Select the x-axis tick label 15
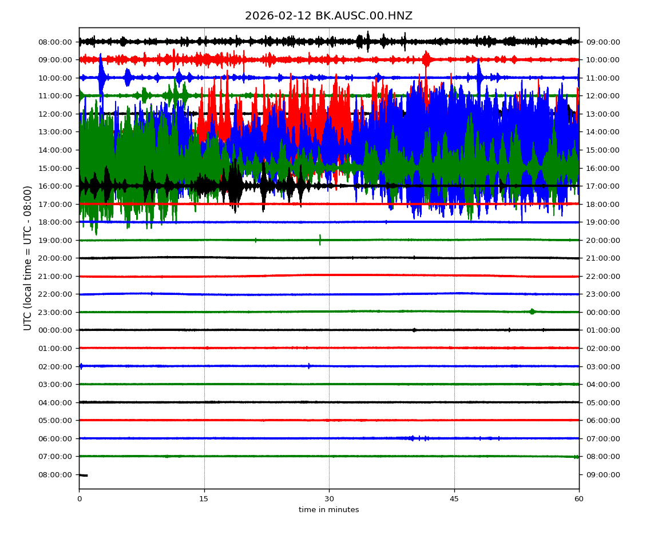 click(204, 499)
